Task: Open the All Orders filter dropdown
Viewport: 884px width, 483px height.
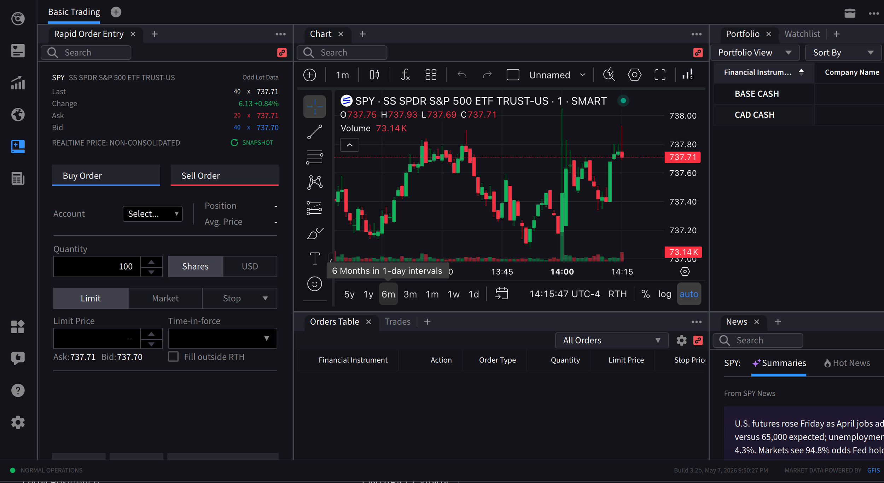Action: pos(611,341)
